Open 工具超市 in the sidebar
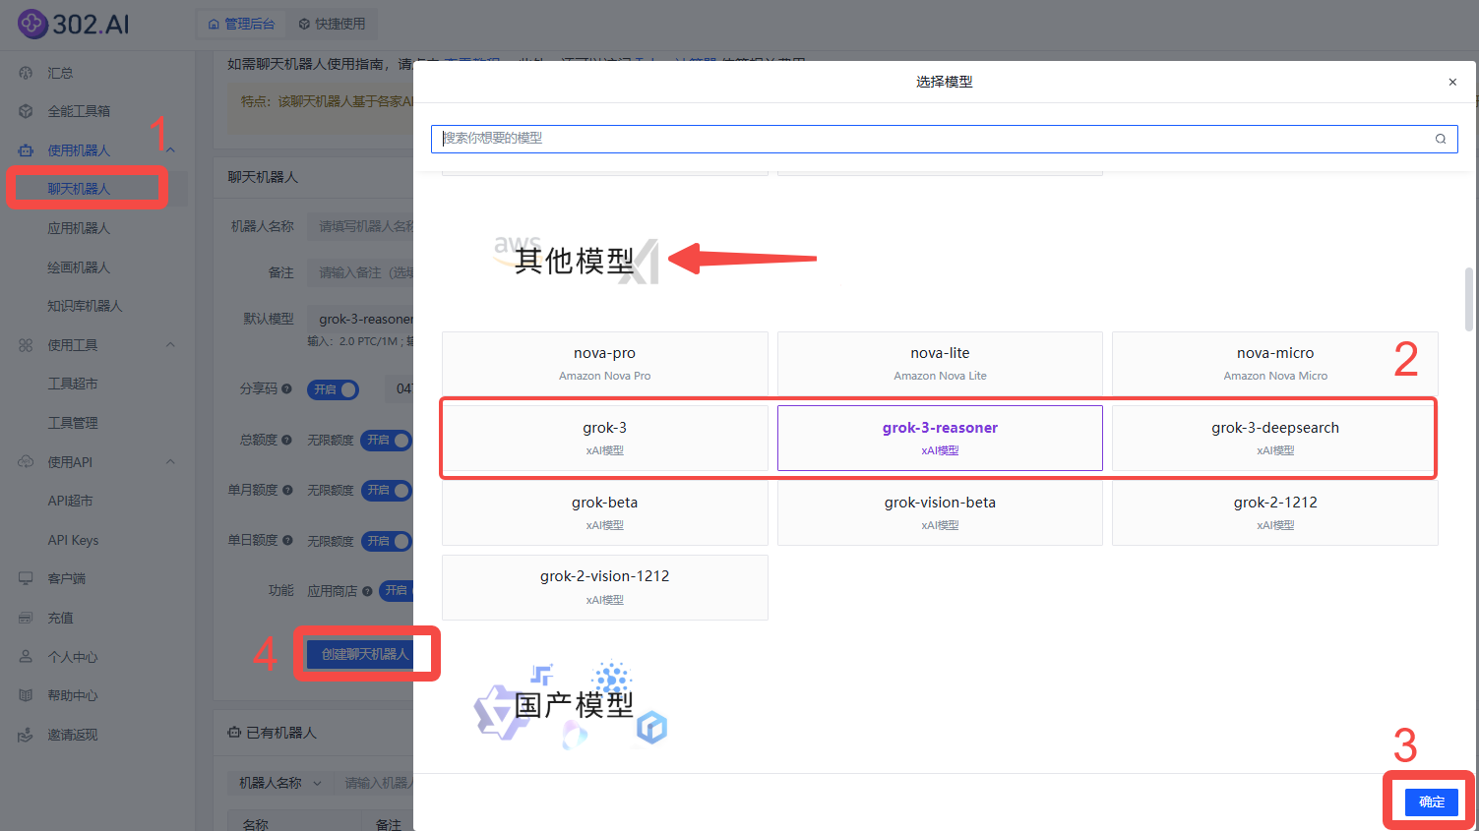1479x831 pixels. 73,384
